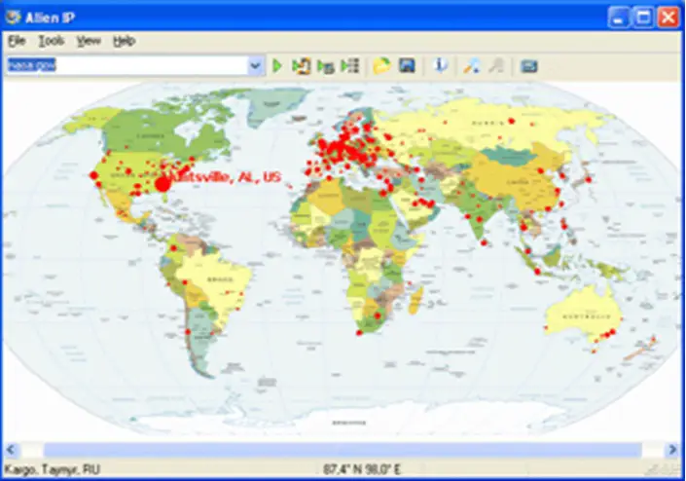Image resolution: width=686 pixels, height=481 pixels.
Task: Click the horizontal scrollbar right arrow
Action: coord(673,450)
